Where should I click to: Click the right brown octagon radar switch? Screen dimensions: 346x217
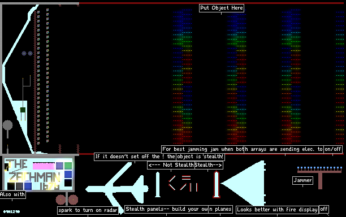[73, 200]
